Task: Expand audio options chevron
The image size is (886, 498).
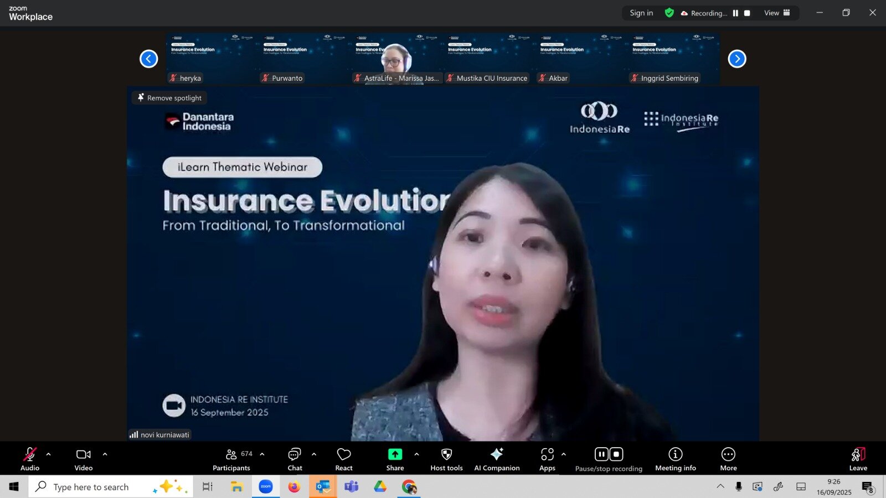Action: point(48,454)
